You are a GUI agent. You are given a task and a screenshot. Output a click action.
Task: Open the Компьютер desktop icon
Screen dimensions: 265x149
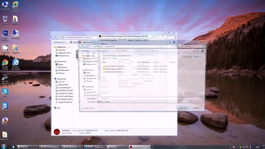tap(5, 5)
